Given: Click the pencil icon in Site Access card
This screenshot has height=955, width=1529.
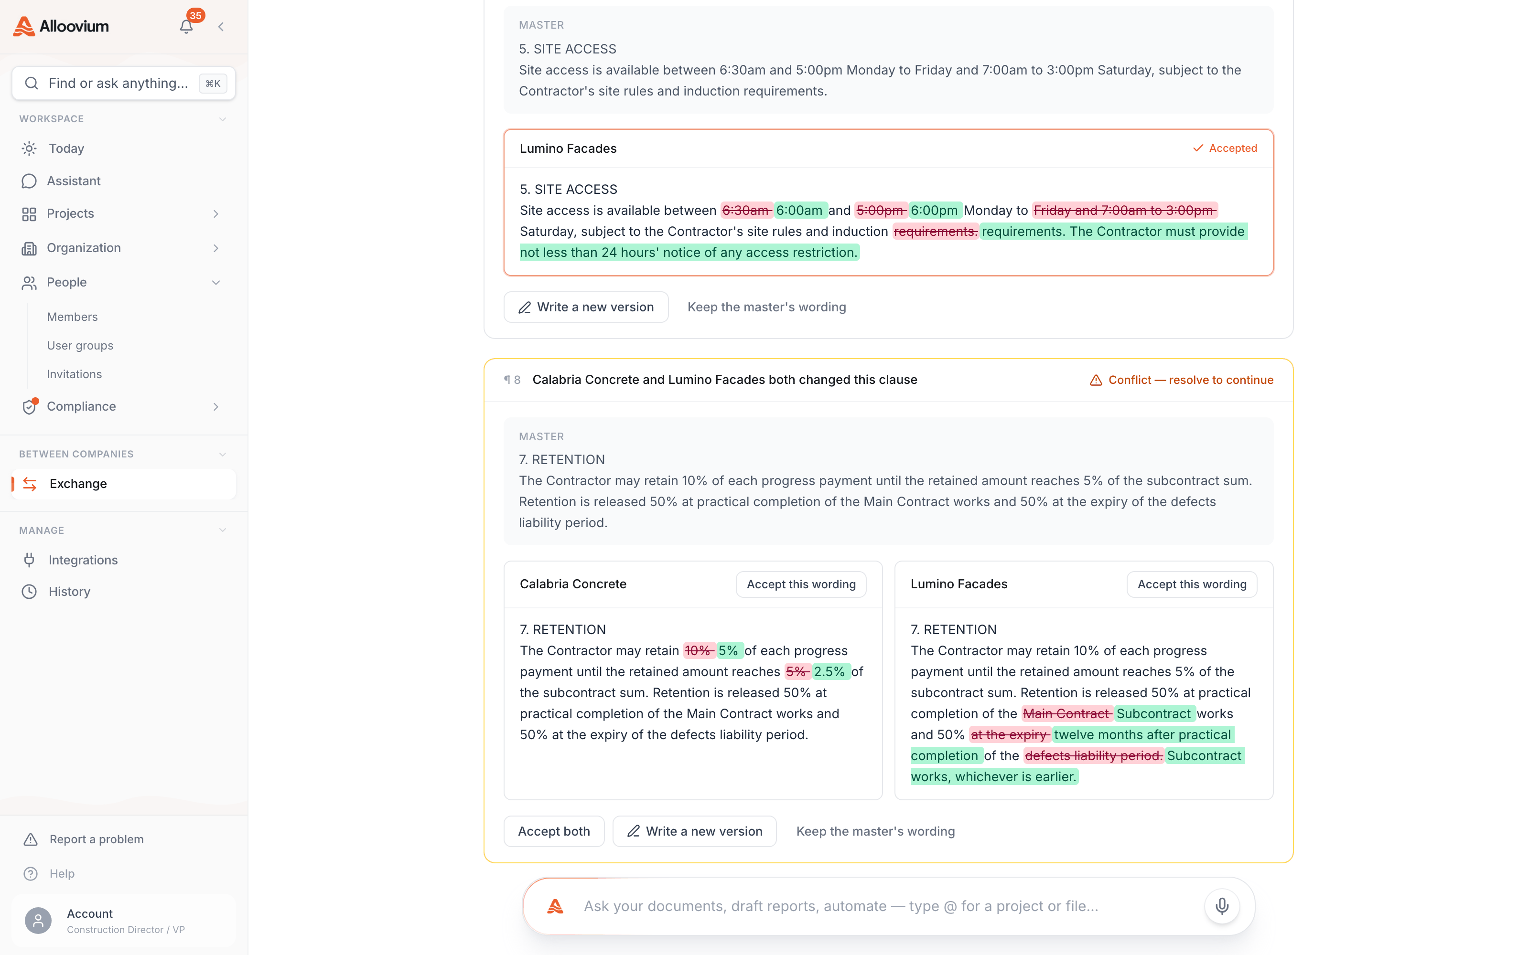Looking at the screenshot, I should click(x=525, y=308).
